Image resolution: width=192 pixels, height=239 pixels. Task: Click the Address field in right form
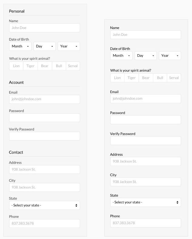(146, 161)
